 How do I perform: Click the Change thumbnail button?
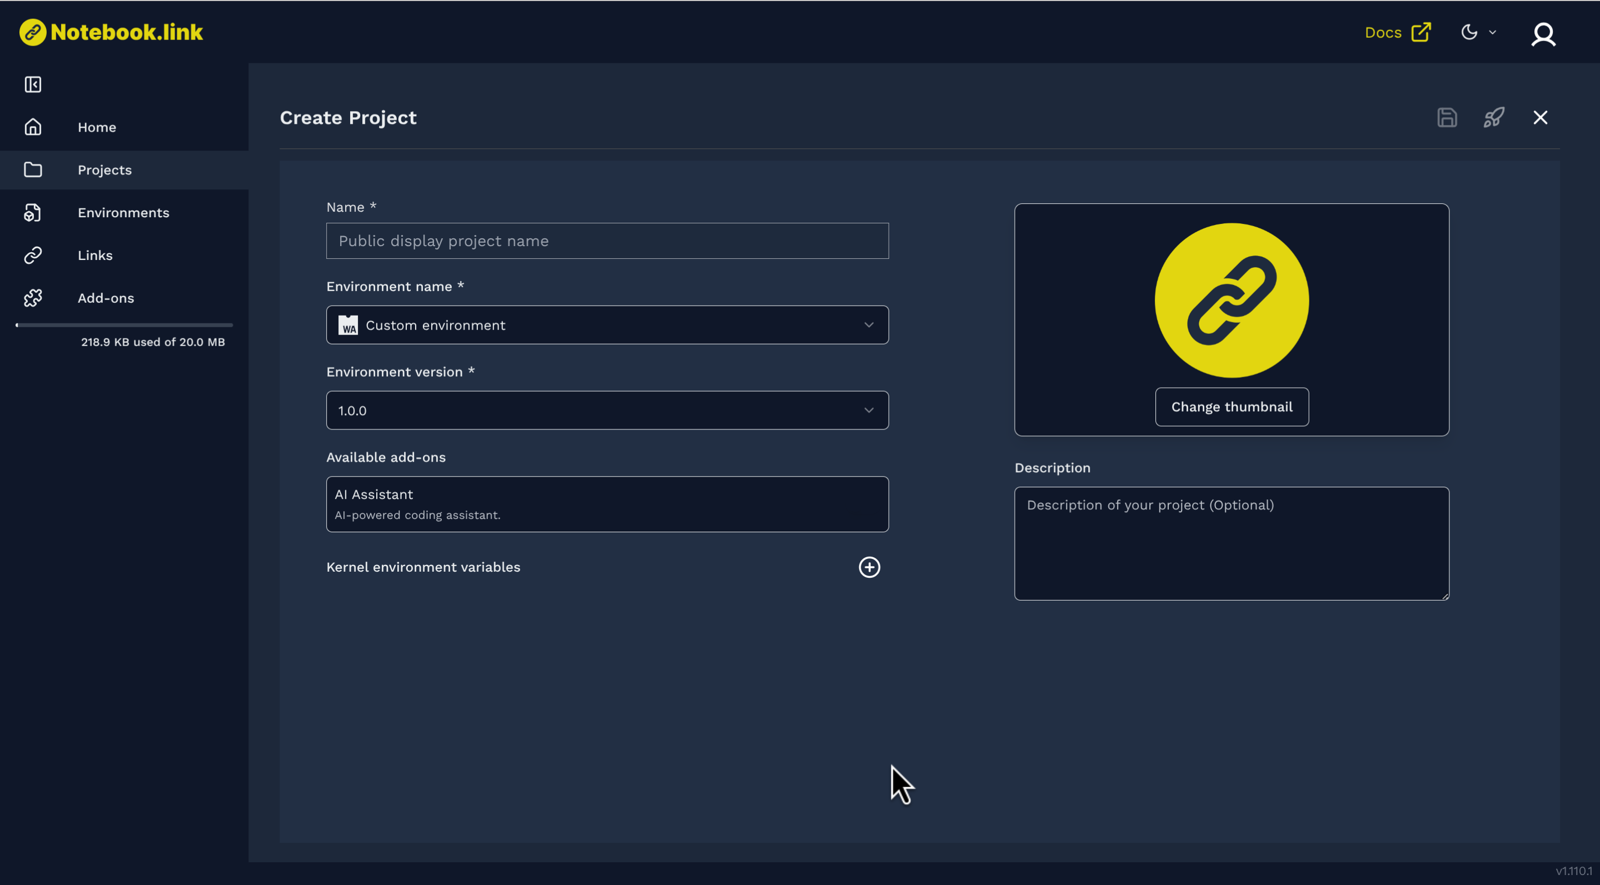tap(1231, 407)
